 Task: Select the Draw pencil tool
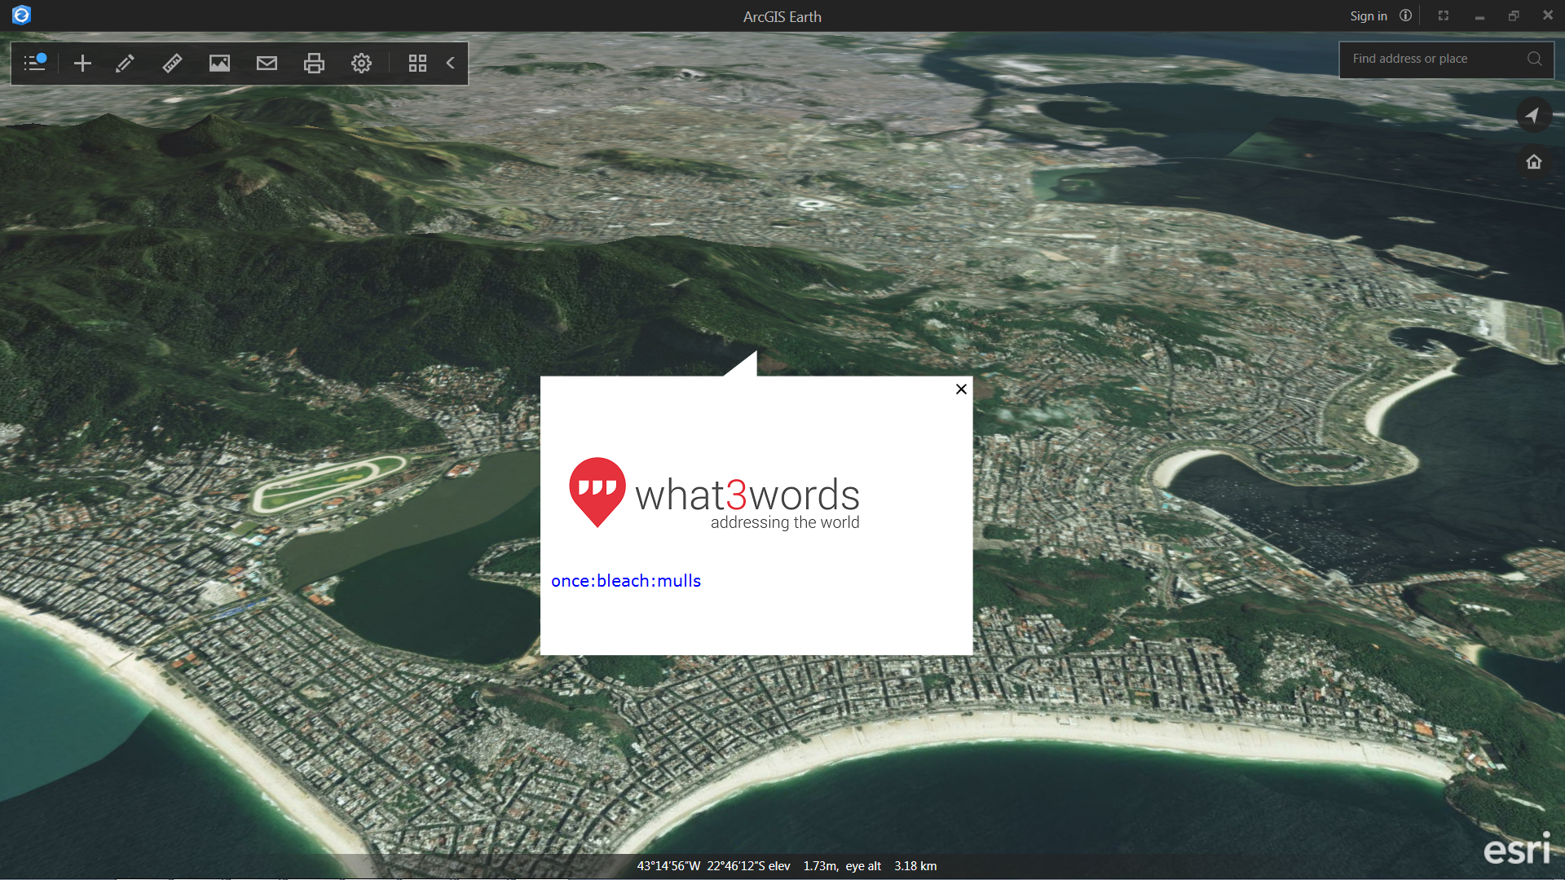point(125,63)
